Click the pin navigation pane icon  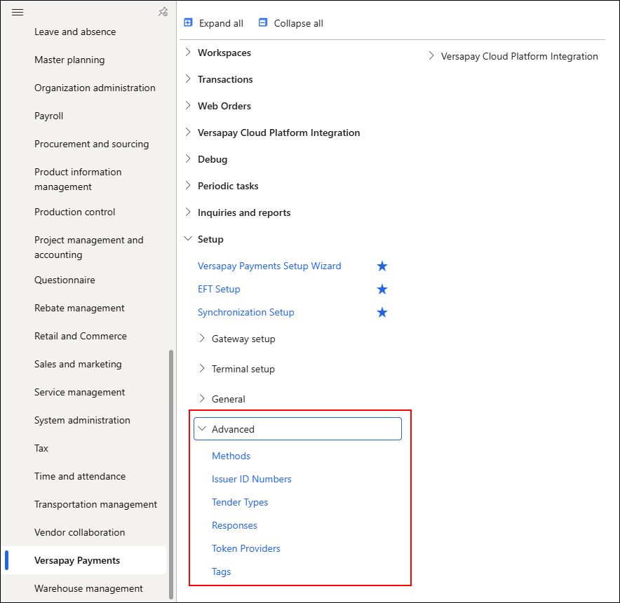tap(163, 12)
